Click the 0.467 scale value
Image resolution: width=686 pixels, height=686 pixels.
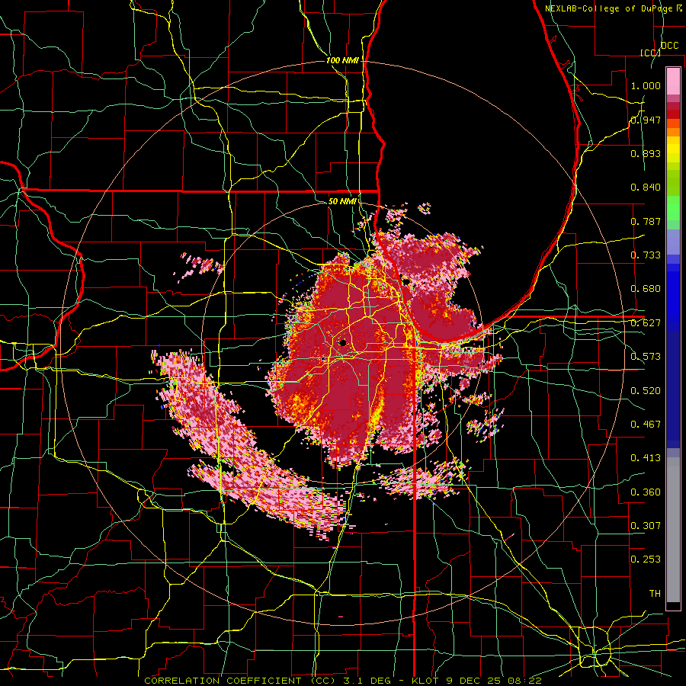(646, 425)
